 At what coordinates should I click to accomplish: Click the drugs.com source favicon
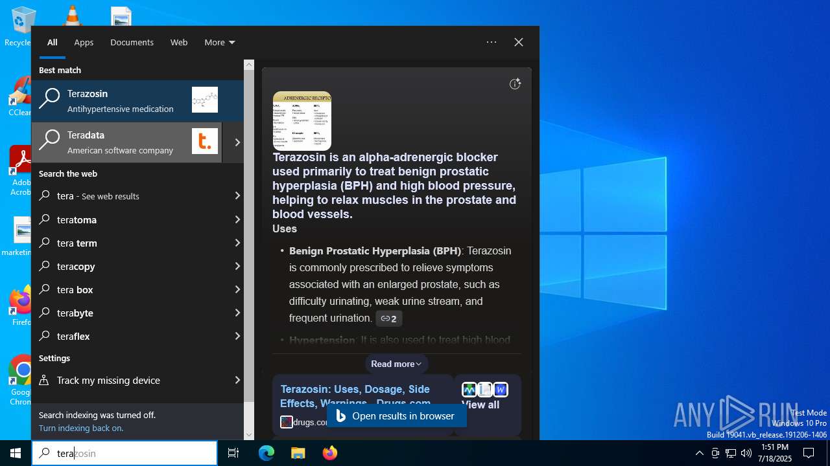[x=286, y=422]
